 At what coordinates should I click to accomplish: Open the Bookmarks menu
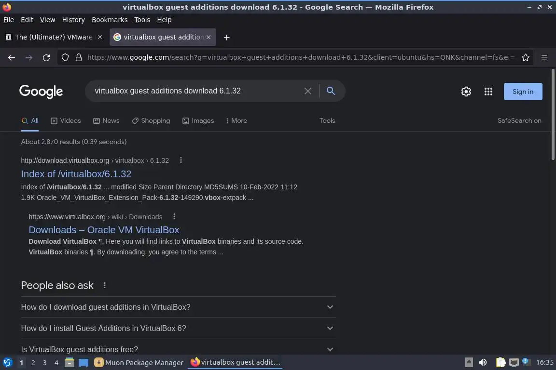tap(110, 20)
